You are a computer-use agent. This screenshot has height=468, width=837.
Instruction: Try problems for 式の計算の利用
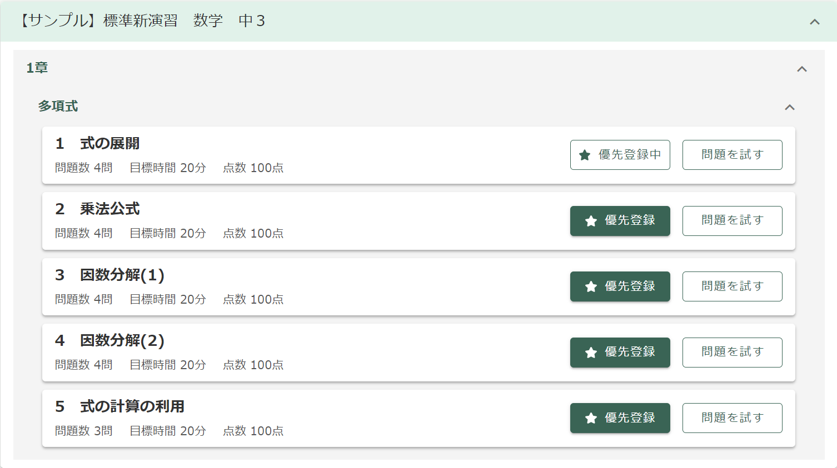click(732, 418)
